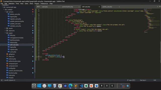This screenshot has height=90, width=161.
Task: Click the composer.json file icon
Action: click(7, 63)
